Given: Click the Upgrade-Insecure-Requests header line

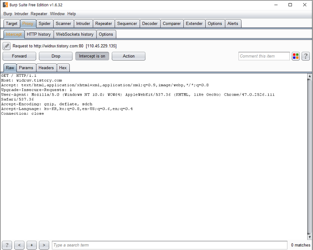Looking at the screenshot, I should (x=37, y=90).
